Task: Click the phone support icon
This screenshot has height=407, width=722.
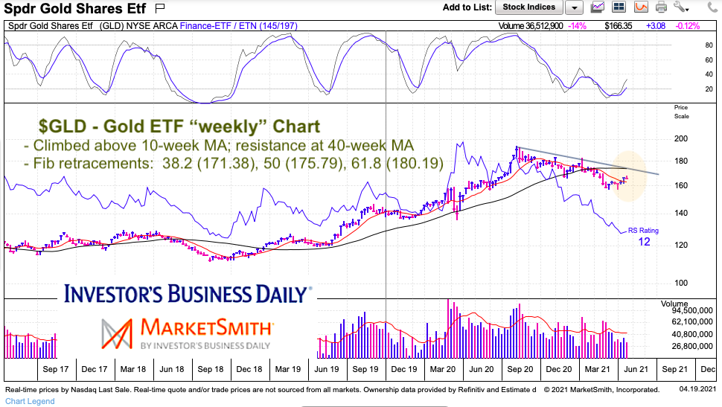Action: (713, 7)
